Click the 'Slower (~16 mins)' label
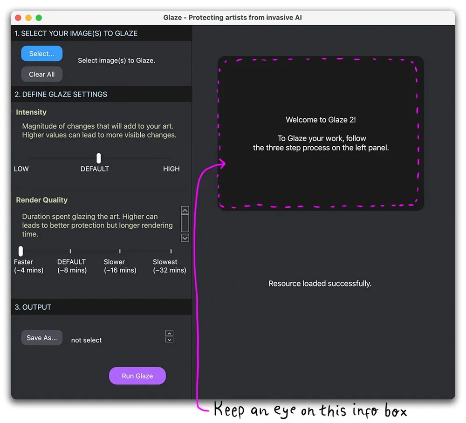 coord(120,266)
